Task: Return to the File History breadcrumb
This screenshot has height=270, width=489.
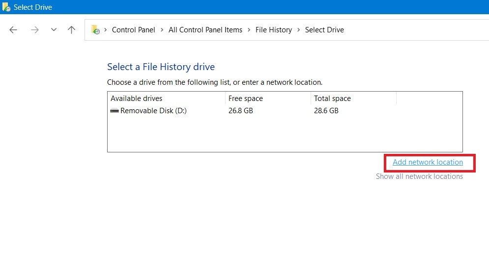Action: (x=274, y=30)
